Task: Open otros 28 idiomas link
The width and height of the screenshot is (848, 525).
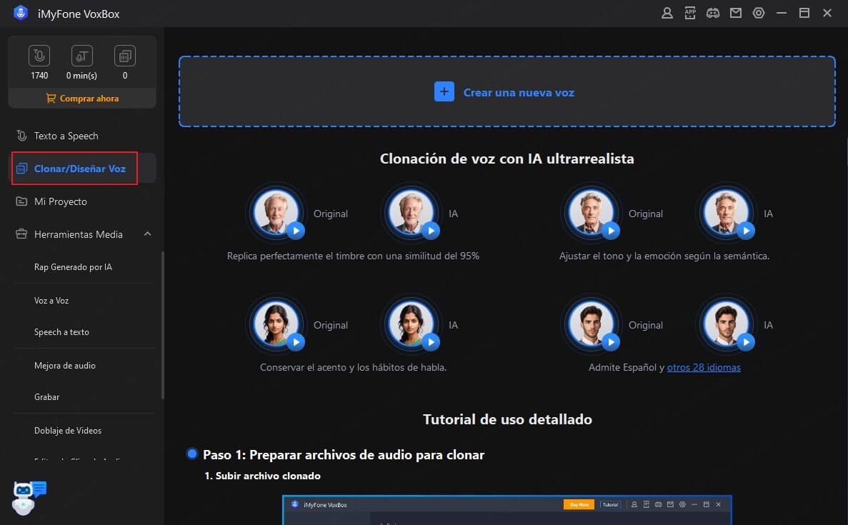Action: click(x=704, y=367)
